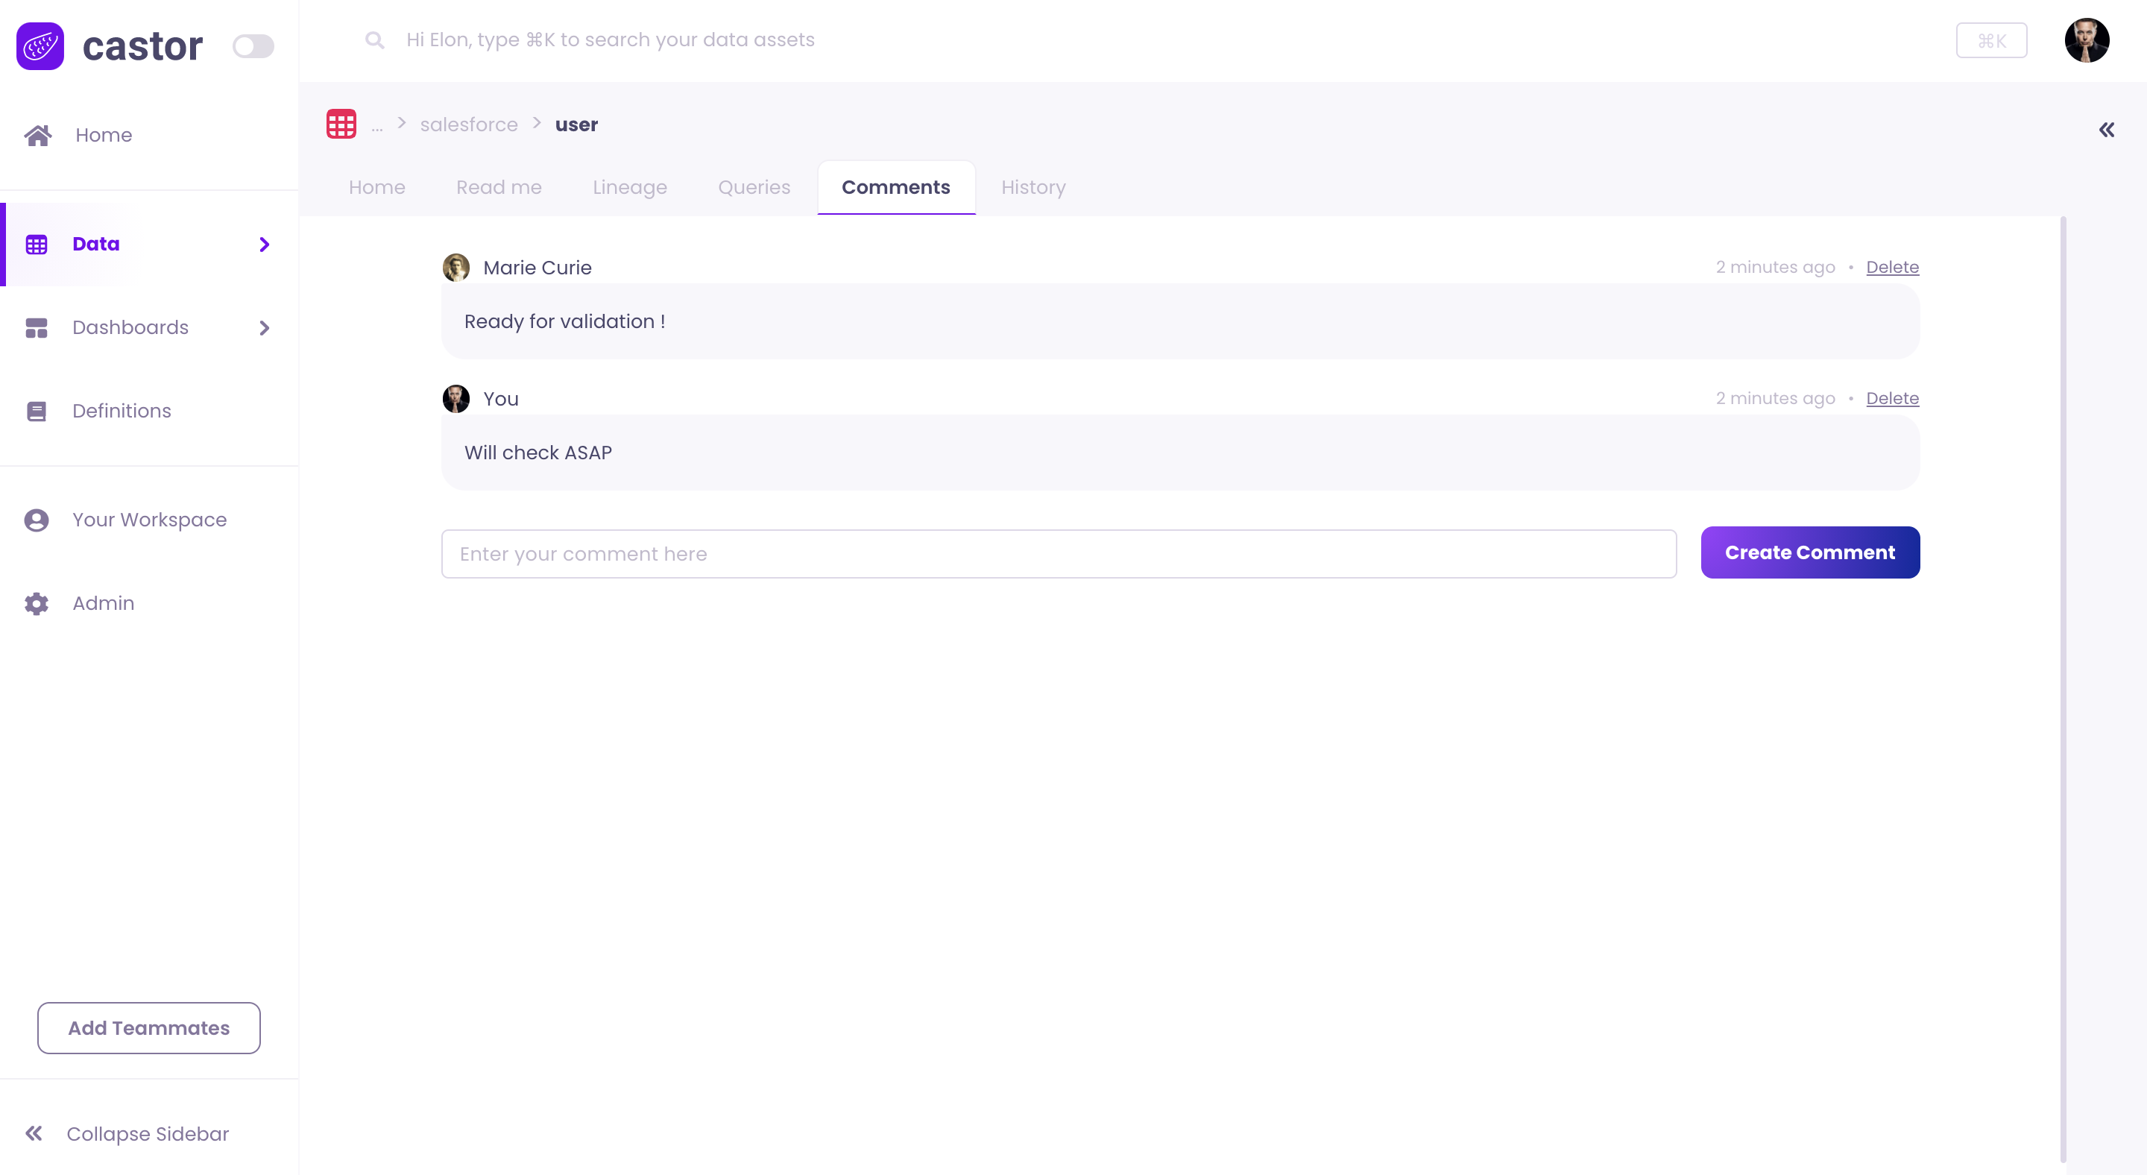Open the History tab

click(1032, 187)
